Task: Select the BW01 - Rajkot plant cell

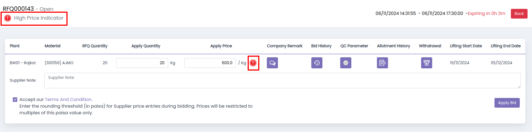Action: pos(23,63)
